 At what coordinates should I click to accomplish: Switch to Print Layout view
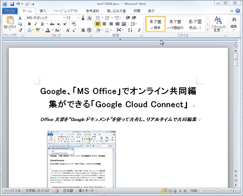tap(165, 191)
